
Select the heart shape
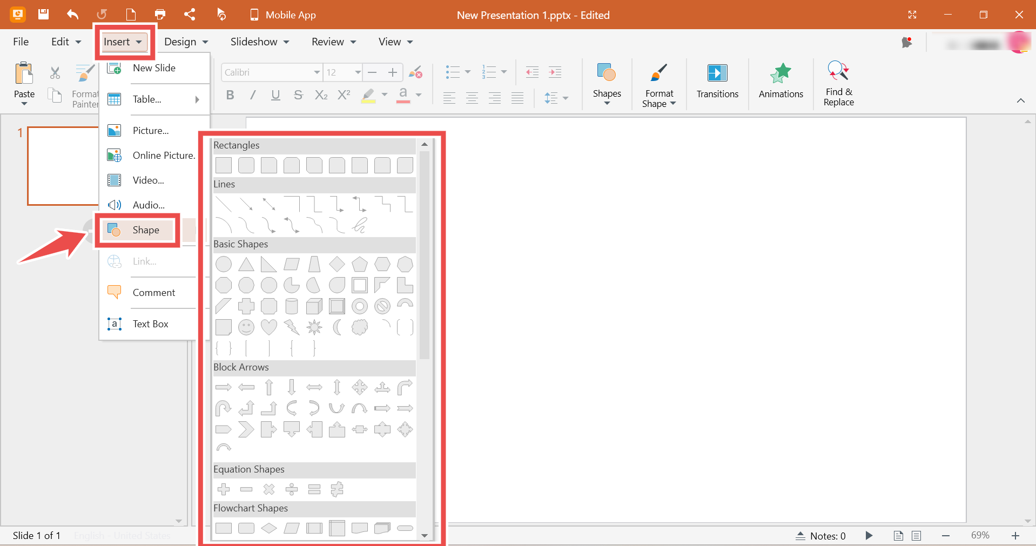(269, 327)
